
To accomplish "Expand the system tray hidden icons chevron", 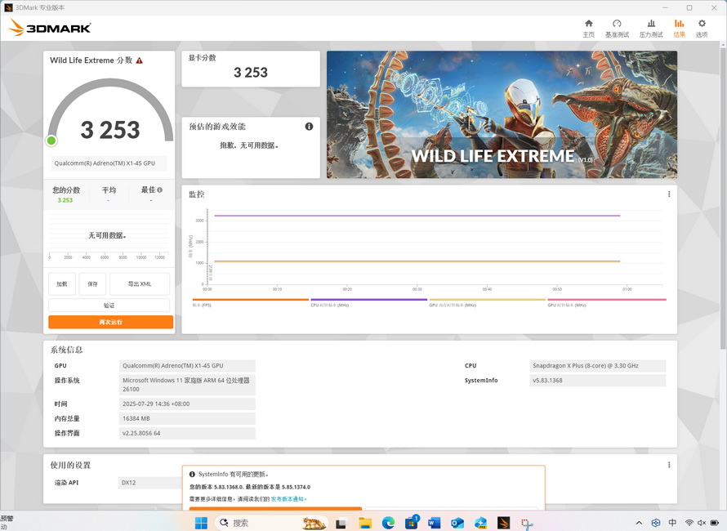I will (x=639, y=523).
